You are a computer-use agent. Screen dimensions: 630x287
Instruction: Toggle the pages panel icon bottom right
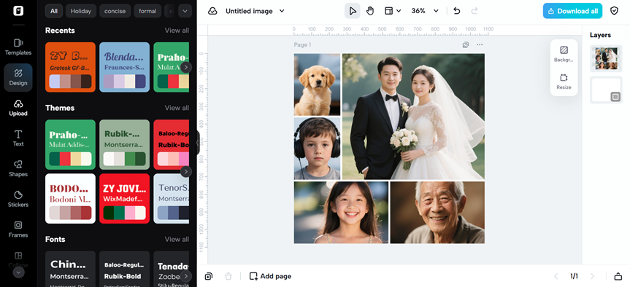618,276
